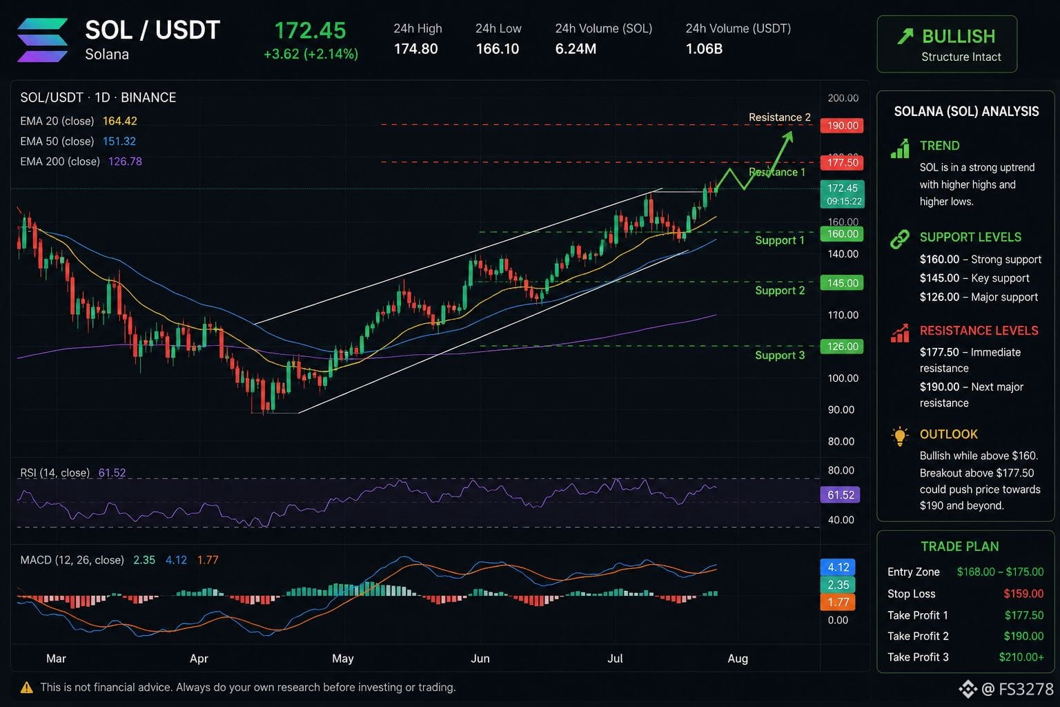Click the Resistance 2 line label
Viewport: 1060px width, 707px height.
[780, 117]
